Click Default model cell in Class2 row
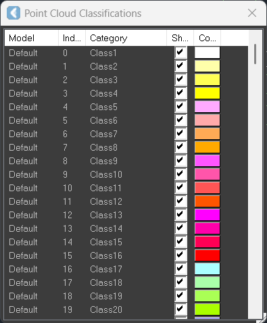 point(23,66)
